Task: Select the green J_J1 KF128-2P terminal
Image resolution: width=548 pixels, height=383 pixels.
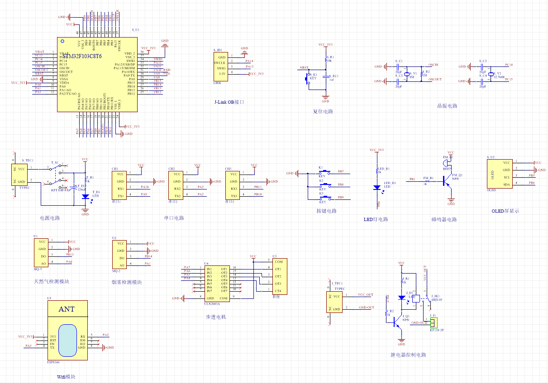Action: tap(434, 323)
